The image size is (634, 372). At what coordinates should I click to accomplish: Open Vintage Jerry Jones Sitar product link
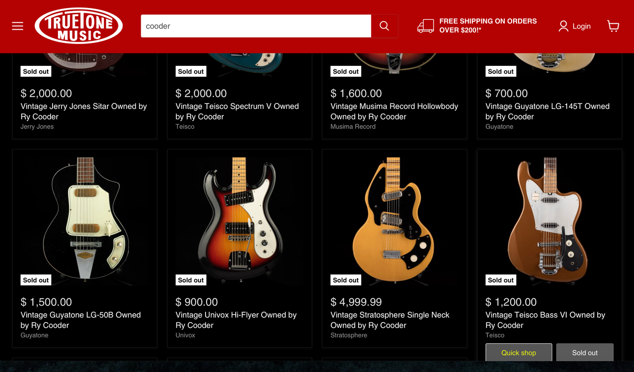coord(84,111)
